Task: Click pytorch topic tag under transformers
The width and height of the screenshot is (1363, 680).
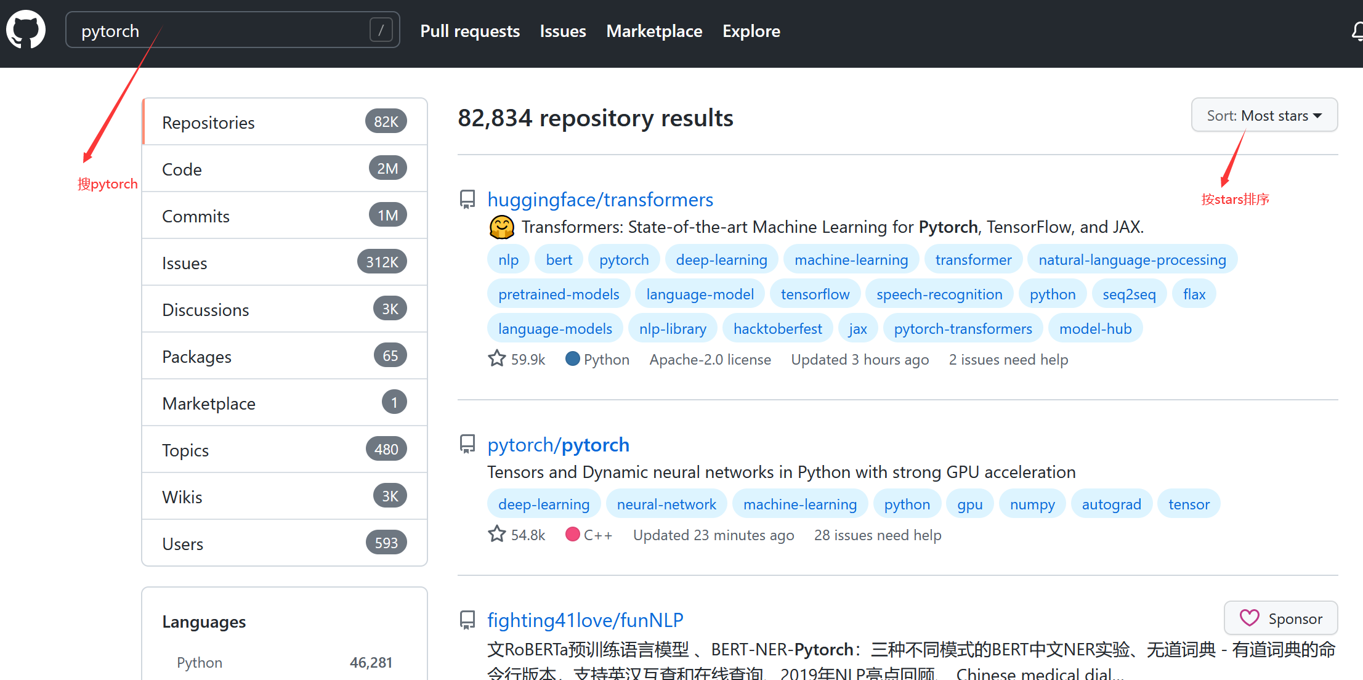Action: tap(624, 259)
